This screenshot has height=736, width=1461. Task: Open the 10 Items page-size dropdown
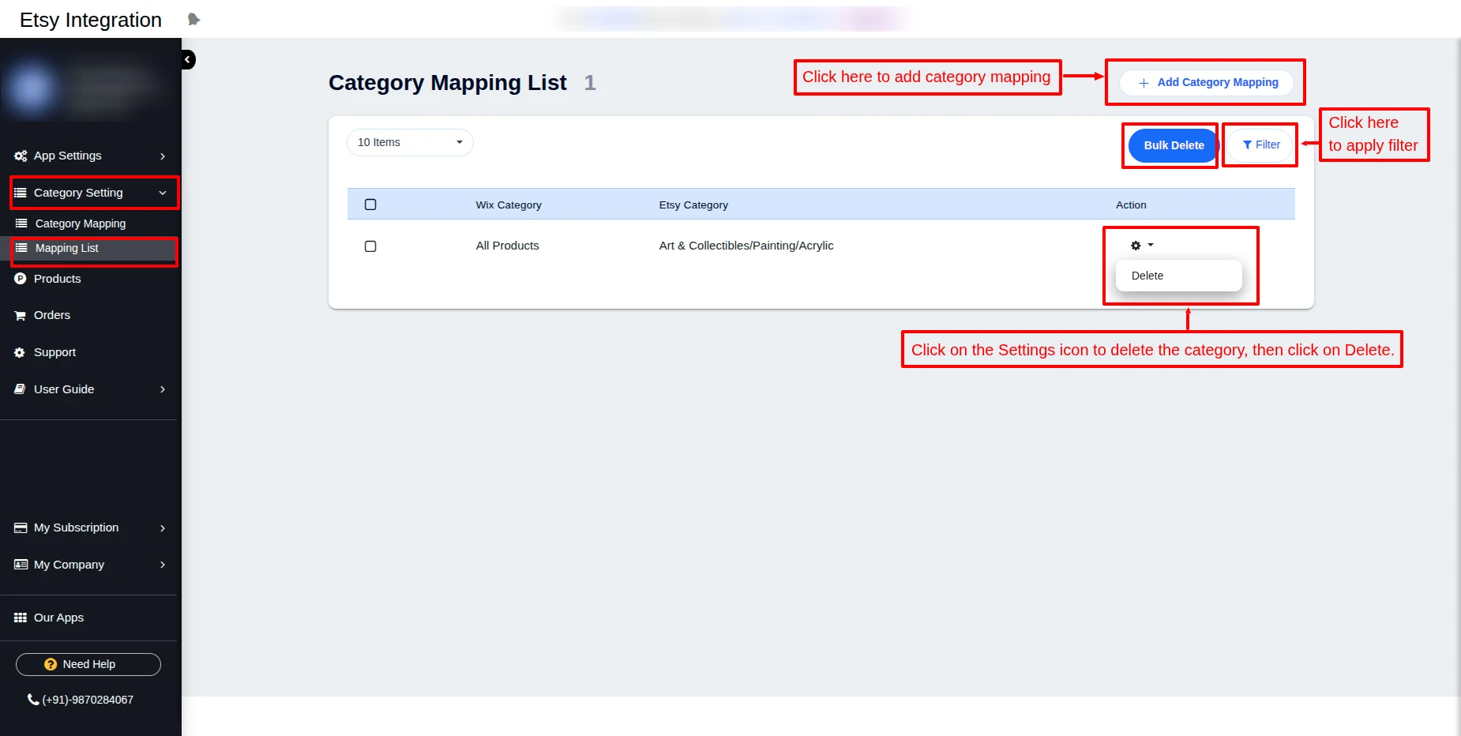[410, 142]
